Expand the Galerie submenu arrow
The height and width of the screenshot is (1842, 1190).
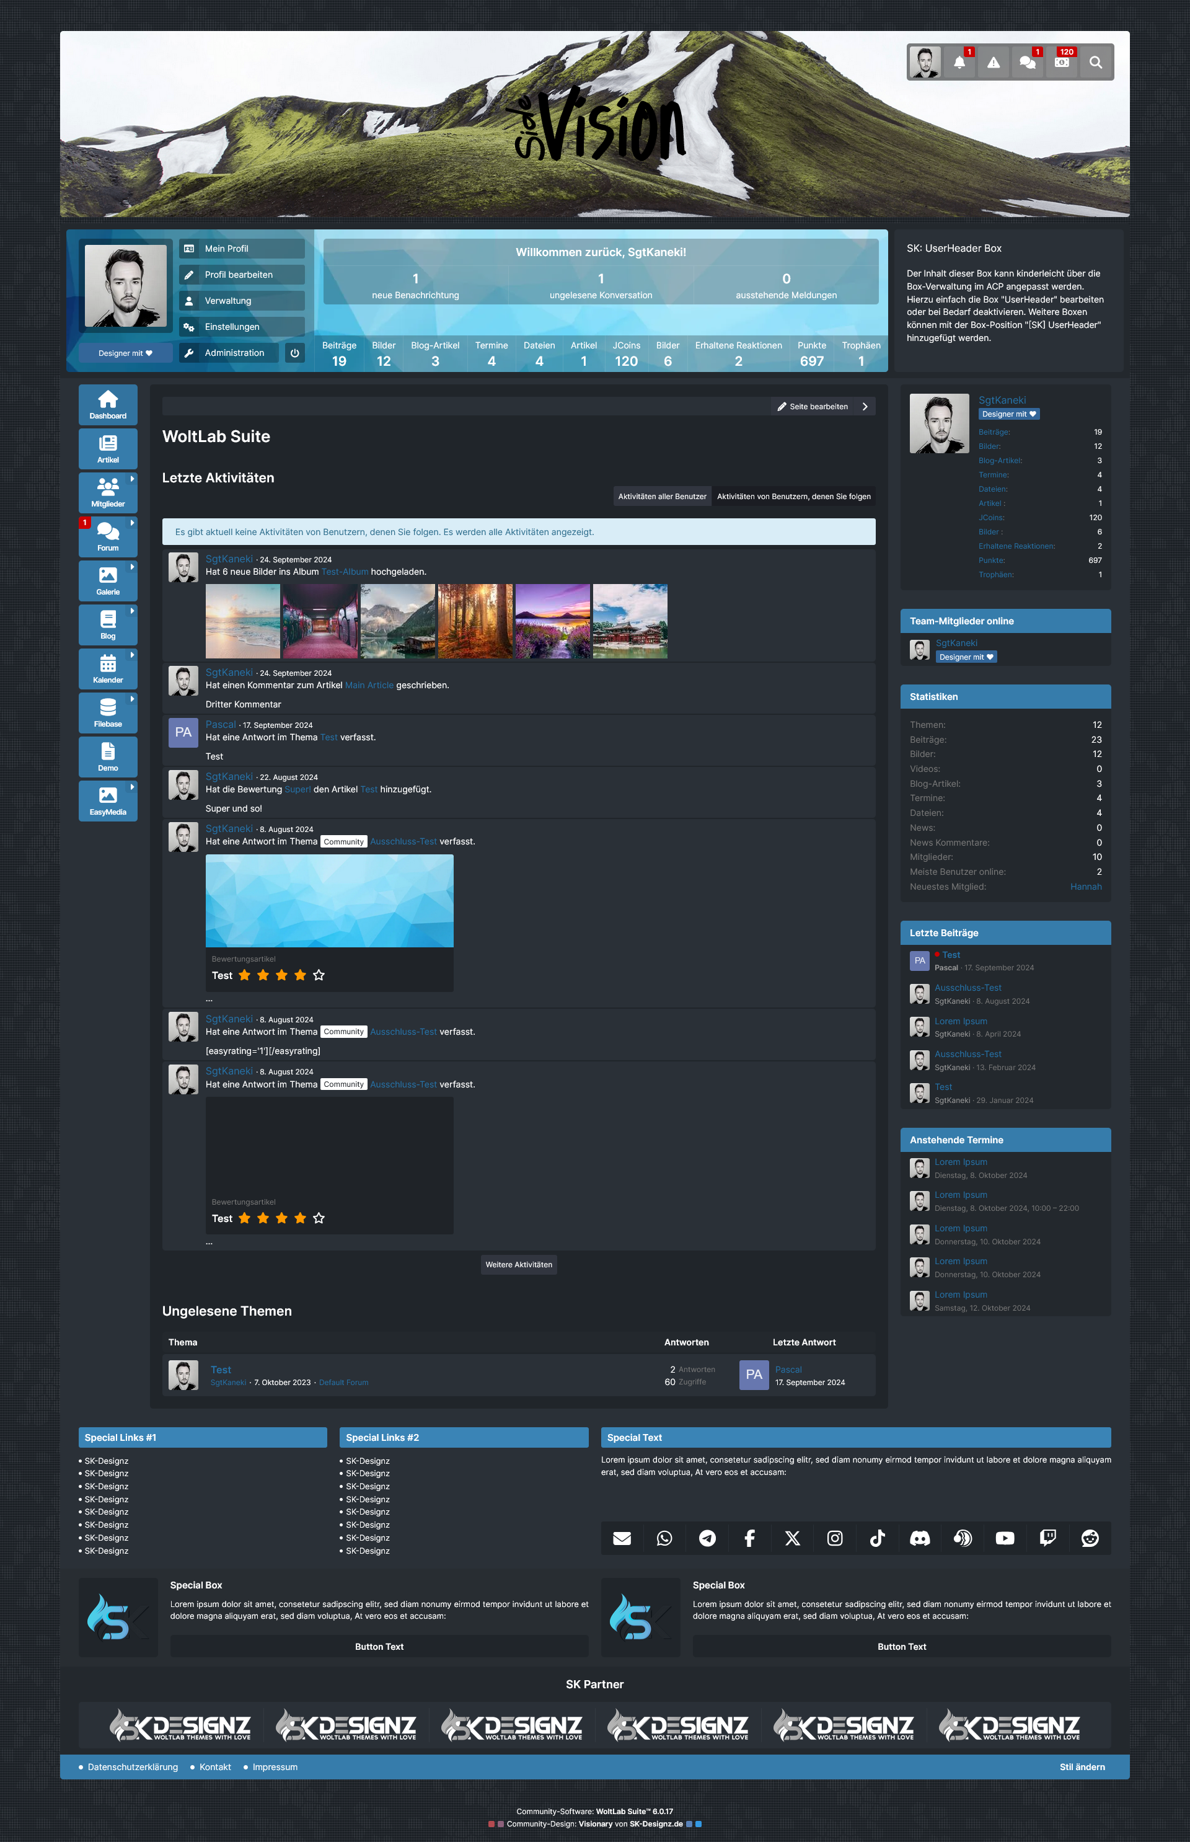click(x=132, y=567)
